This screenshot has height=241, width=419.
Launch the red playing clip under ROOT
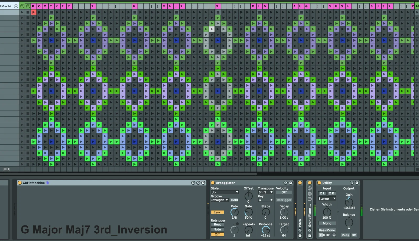point(34,12)
